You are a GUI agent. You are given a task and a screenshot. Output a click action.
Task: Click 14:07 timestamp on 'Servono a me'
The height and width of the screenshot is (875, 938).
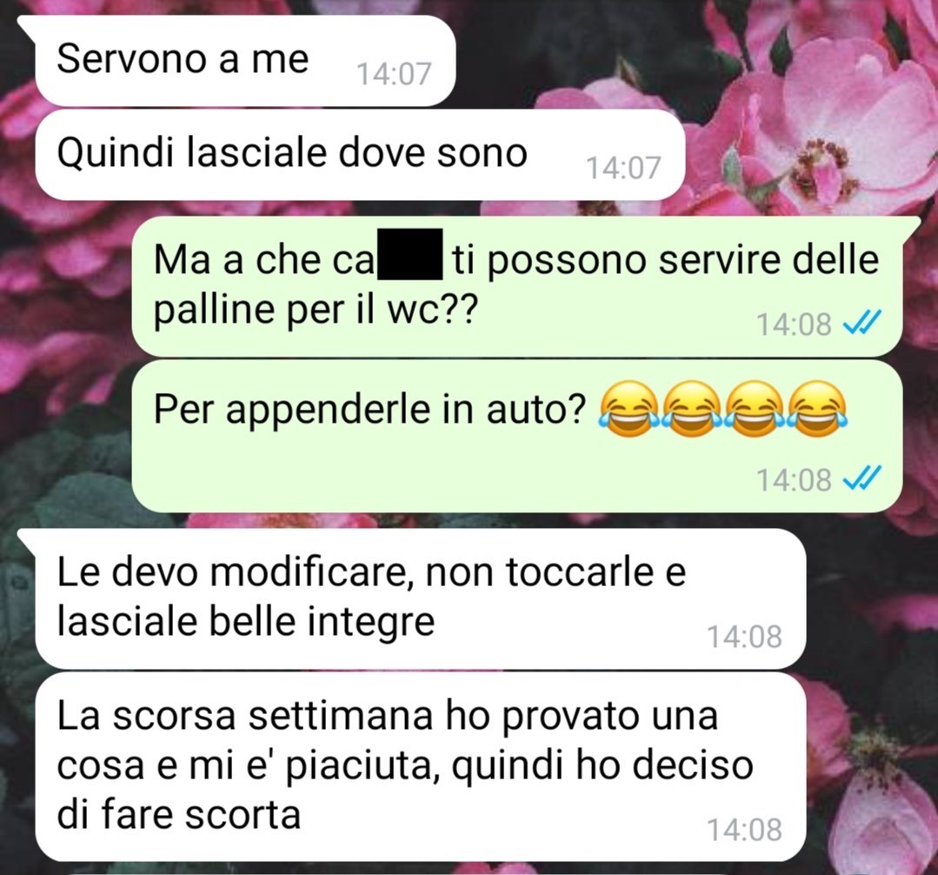[394, 75]
